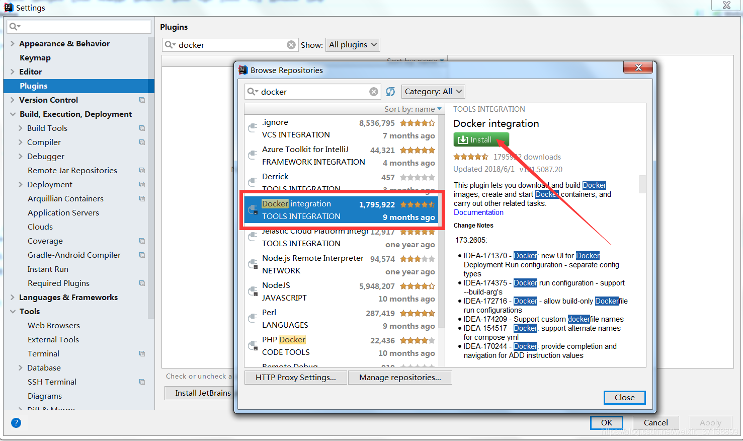
Task: Expand Languages & Frameworks node
Action: pos(12,297)
